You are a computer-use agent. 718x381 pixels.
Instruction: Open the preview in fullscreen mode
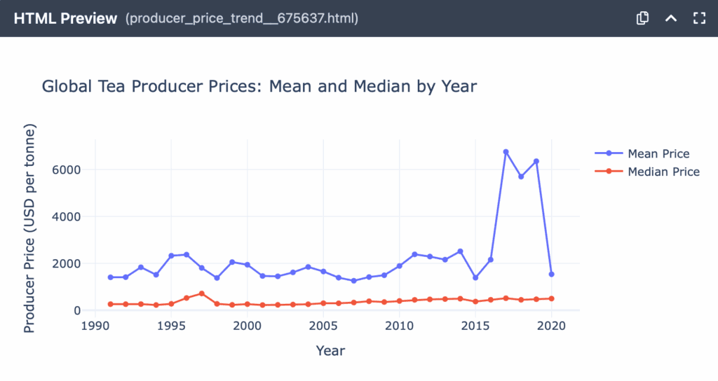(x=698, y=19)
